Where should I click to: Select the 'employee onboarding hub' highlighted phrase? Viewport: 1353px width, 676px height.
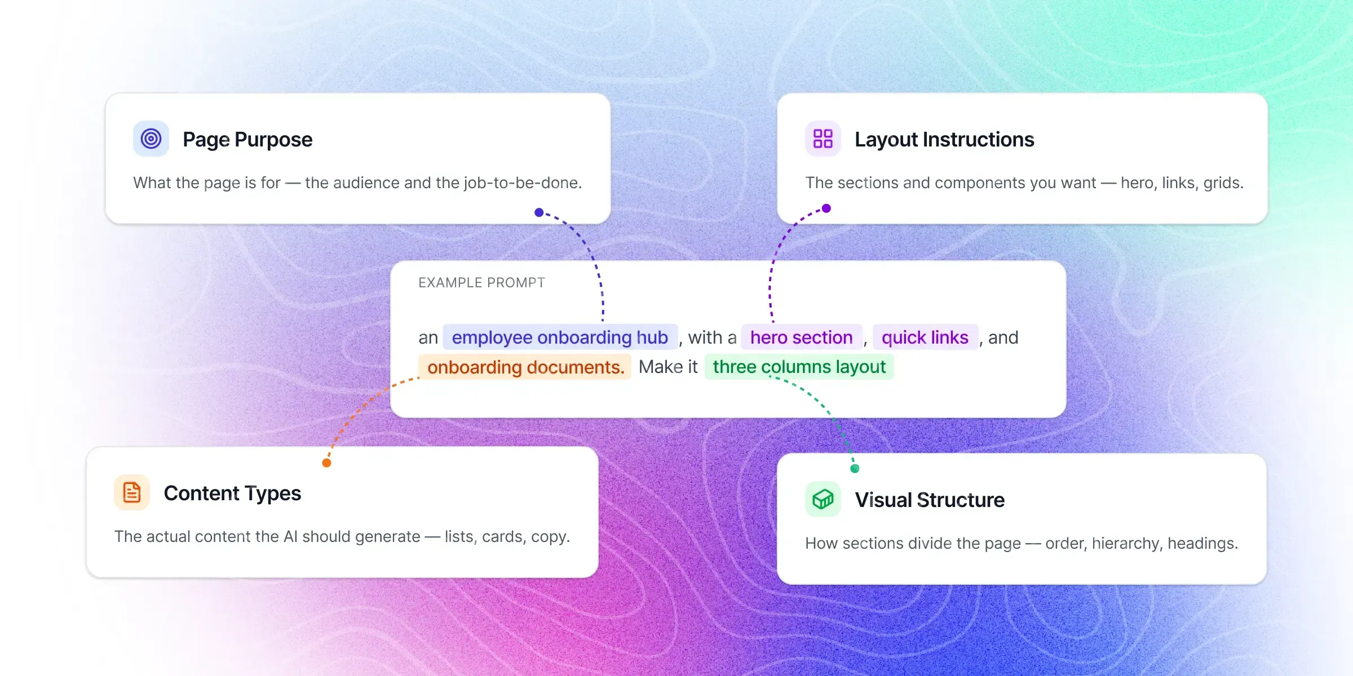[x=560, y=337]
